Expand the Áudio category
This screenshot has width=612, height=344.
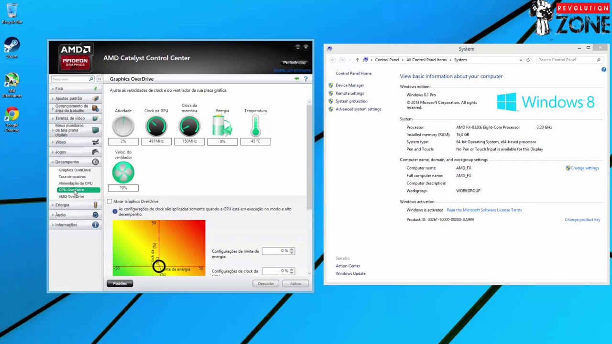[53, 215]
